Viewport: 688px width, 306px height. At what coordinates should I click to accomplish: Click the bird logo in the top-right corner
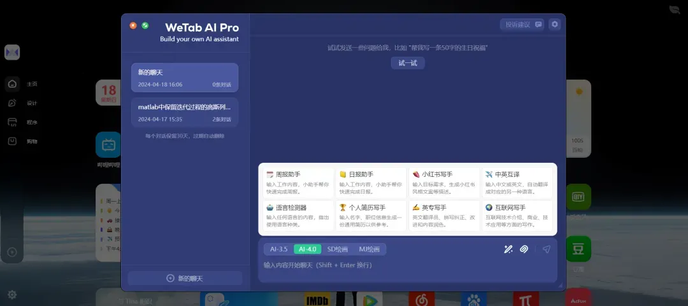pyautogui.click(x=675, y=10)
